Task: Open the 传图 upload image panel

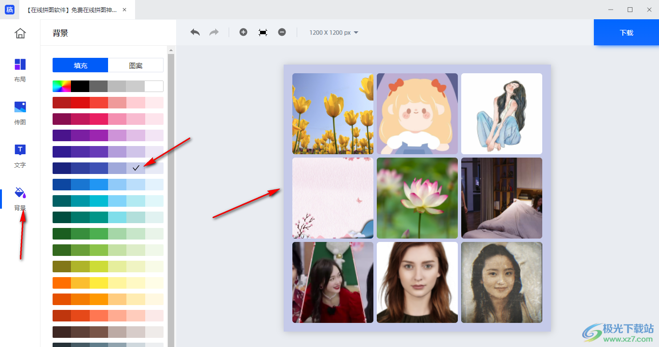Action: 20,113
